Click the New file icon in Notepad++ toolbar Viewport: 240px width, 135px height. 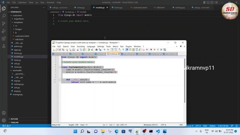click(x=54, y=49)
